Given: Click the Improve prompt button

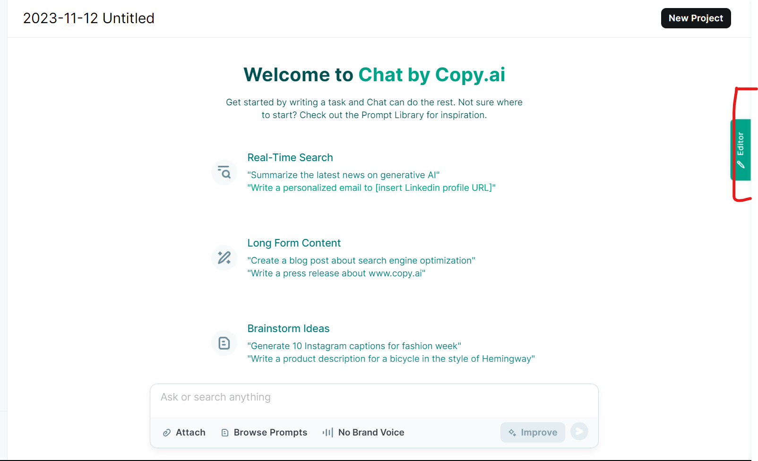Looking at the screenshot, I should tap(533, 432).
